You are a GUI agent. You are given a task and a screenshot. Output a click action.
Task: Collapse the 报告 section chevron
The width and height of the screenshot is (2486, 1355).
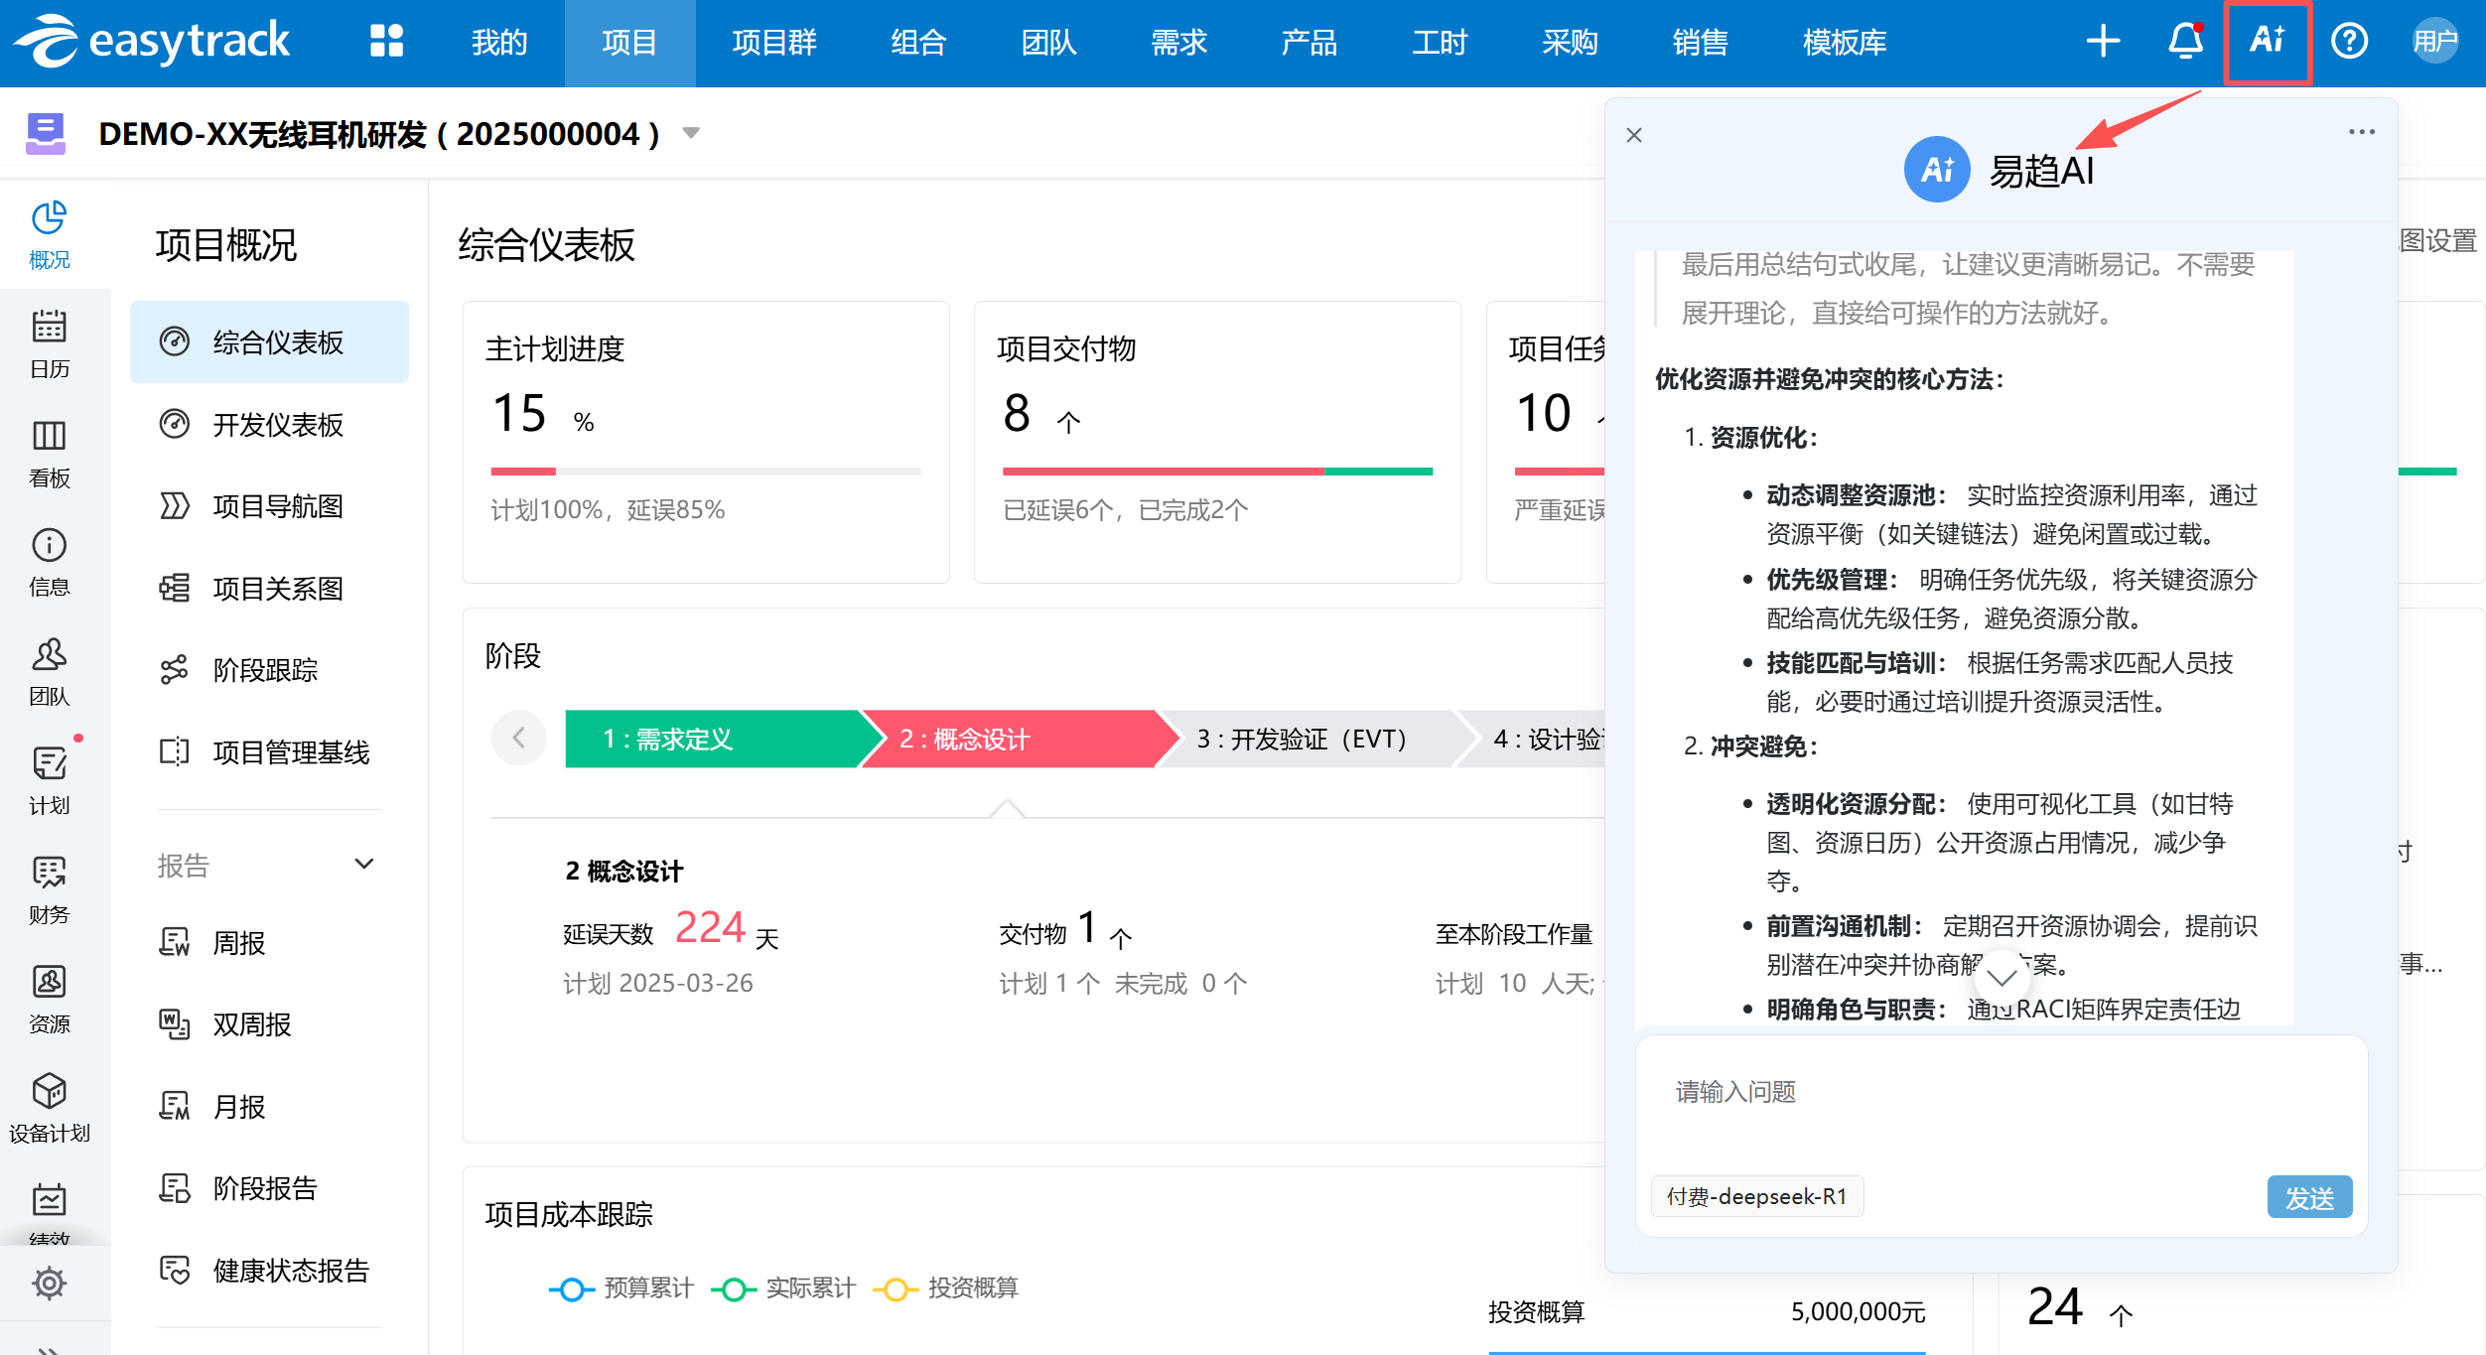point(364,865)
